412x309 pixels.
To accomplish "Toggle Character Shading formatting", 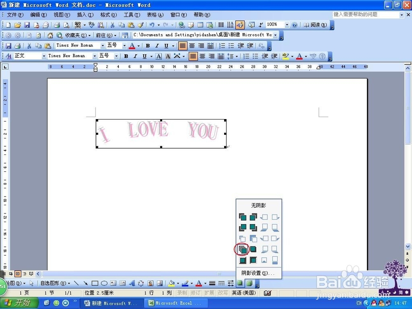I will click(x=168, y=56).
